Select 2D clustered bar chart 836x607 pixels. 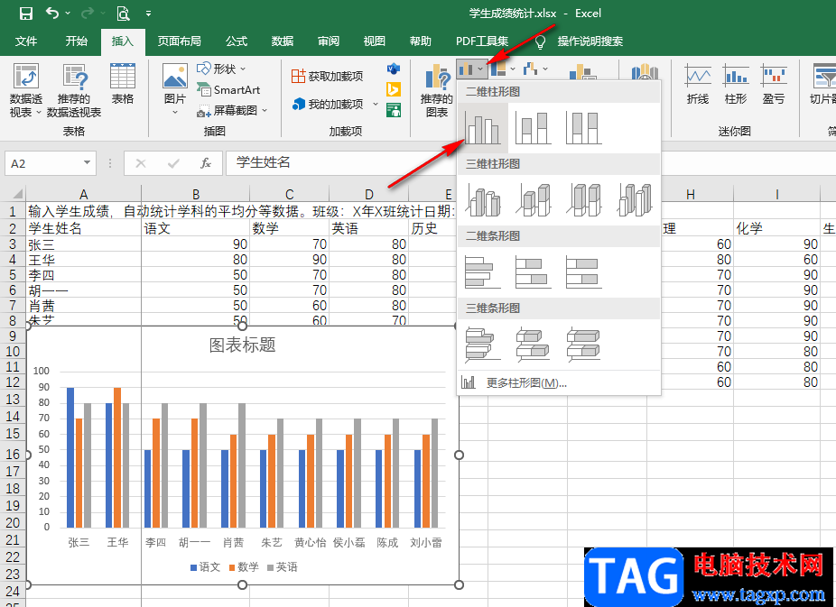click(482, 272)
